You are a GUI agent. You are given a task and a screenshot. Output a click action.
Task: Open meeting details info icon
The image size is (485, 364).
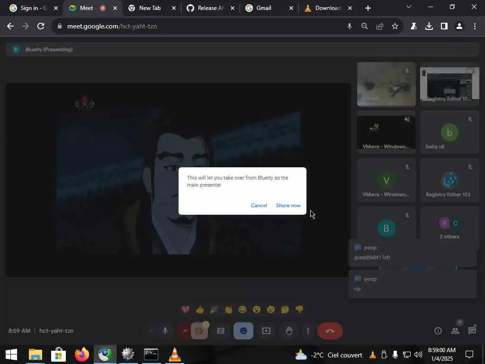coord(438,331)
